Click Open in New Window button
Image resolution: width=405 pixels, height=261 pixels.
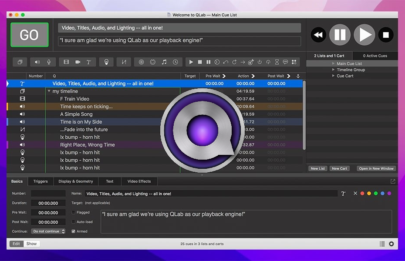coord(376,168)
